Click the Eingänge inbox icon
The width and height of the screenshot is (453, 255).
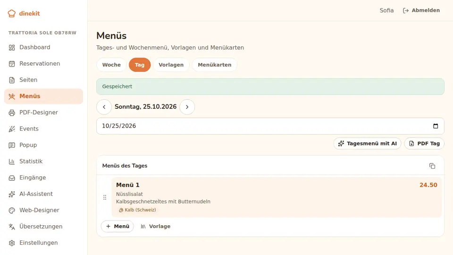[x=12, y=178]
